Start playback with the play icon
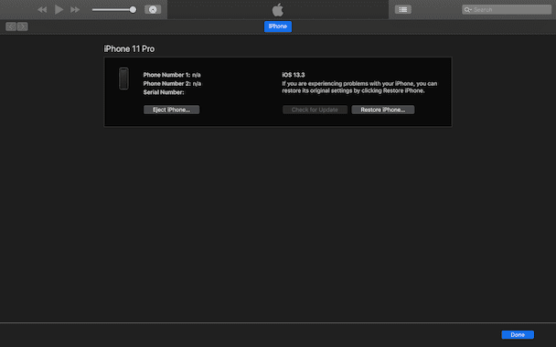Viewport: 556px width, 347px height. (59, 9)
